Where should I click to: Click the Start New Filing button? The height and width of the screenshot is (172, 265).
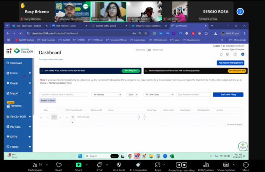click(228, 94)
